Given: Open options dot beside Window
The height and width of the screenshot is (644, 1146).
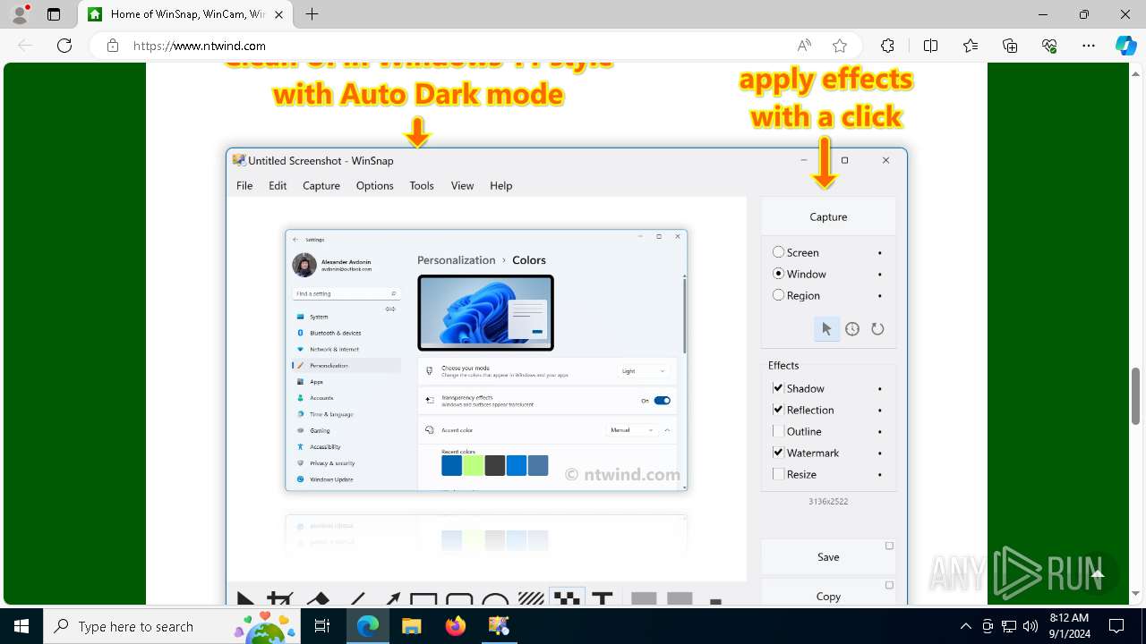Looking at the screenshot, I should point(880,275).
